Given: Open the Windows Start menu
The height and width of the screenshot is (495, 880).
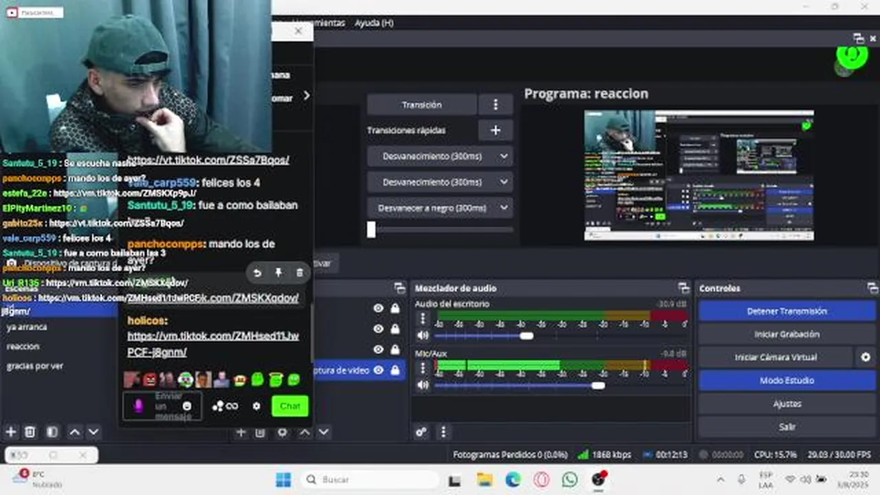Looking at the screenshot, I should click(283, 479).
